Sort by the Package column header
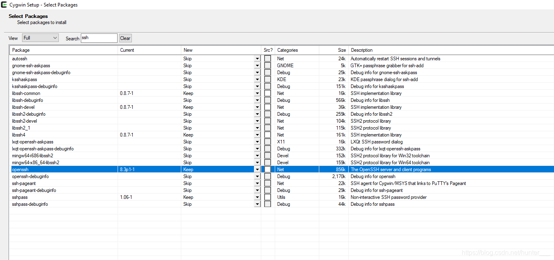 [64, 50]
